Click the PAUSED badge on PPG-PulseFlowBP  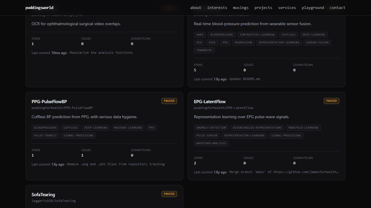pyautogui.click(x=169, y=101)
